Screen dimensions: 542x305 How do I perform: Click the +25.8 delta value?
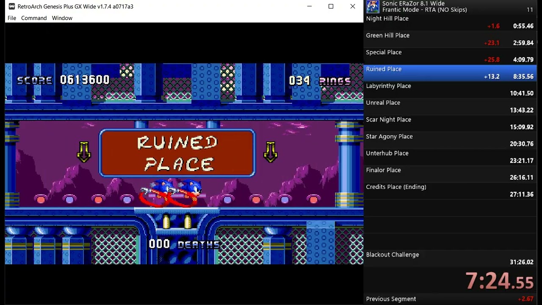pos(492,60)
